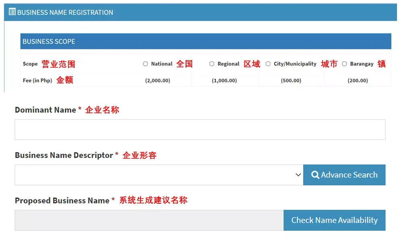Select the National scope radio button
This screenshot has height=238, width=399.
(145, 64)
